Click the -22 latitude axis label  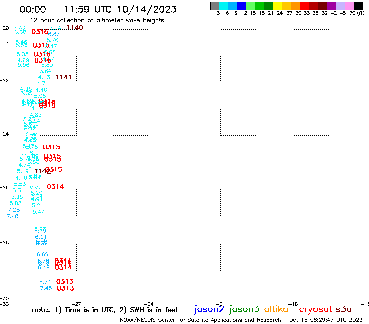click(x=4, y=80)
